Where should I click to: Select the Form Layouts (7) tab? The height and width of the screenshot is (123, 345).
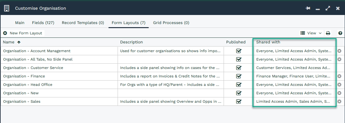tap(129, 22)
